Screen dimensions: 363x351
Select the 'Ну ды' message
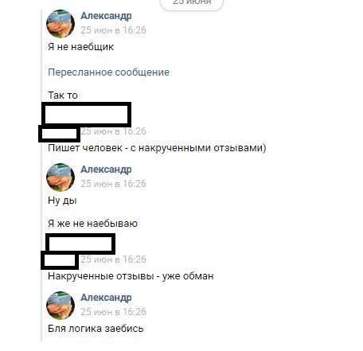(62, 201)
